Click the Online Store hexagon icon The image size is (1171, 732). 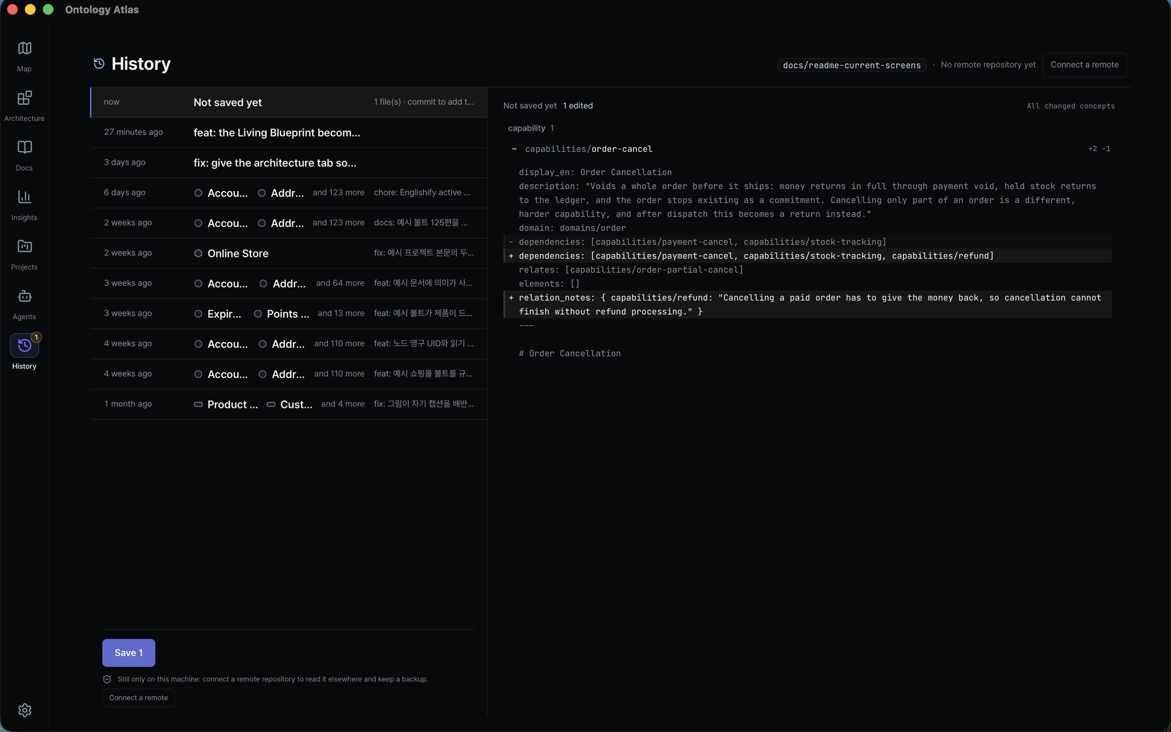pos(198,253)
